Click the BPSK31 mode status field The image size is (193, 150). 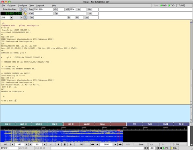(9, 148)
